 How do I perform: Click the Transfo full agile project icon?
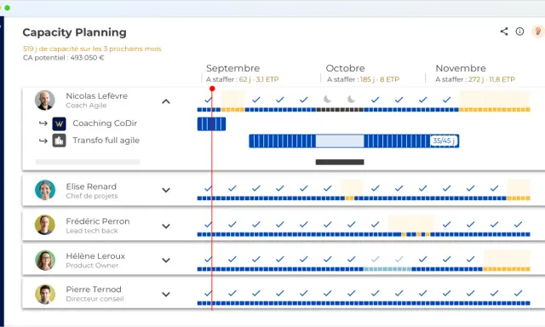click(x=59, y=141)
